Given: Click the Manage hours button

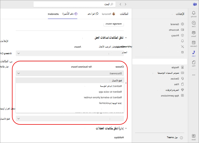Looking at the screenshot, I should coord(114,24).
